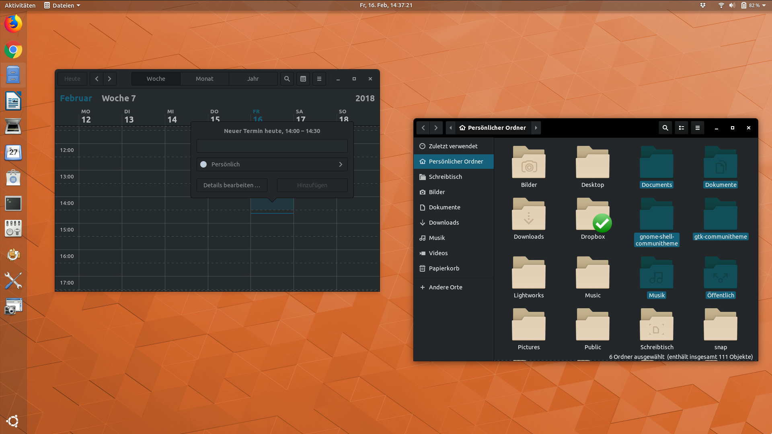Open the calendar management icon
This screenshot has width=772, height=434.
[x=303, y=79]
